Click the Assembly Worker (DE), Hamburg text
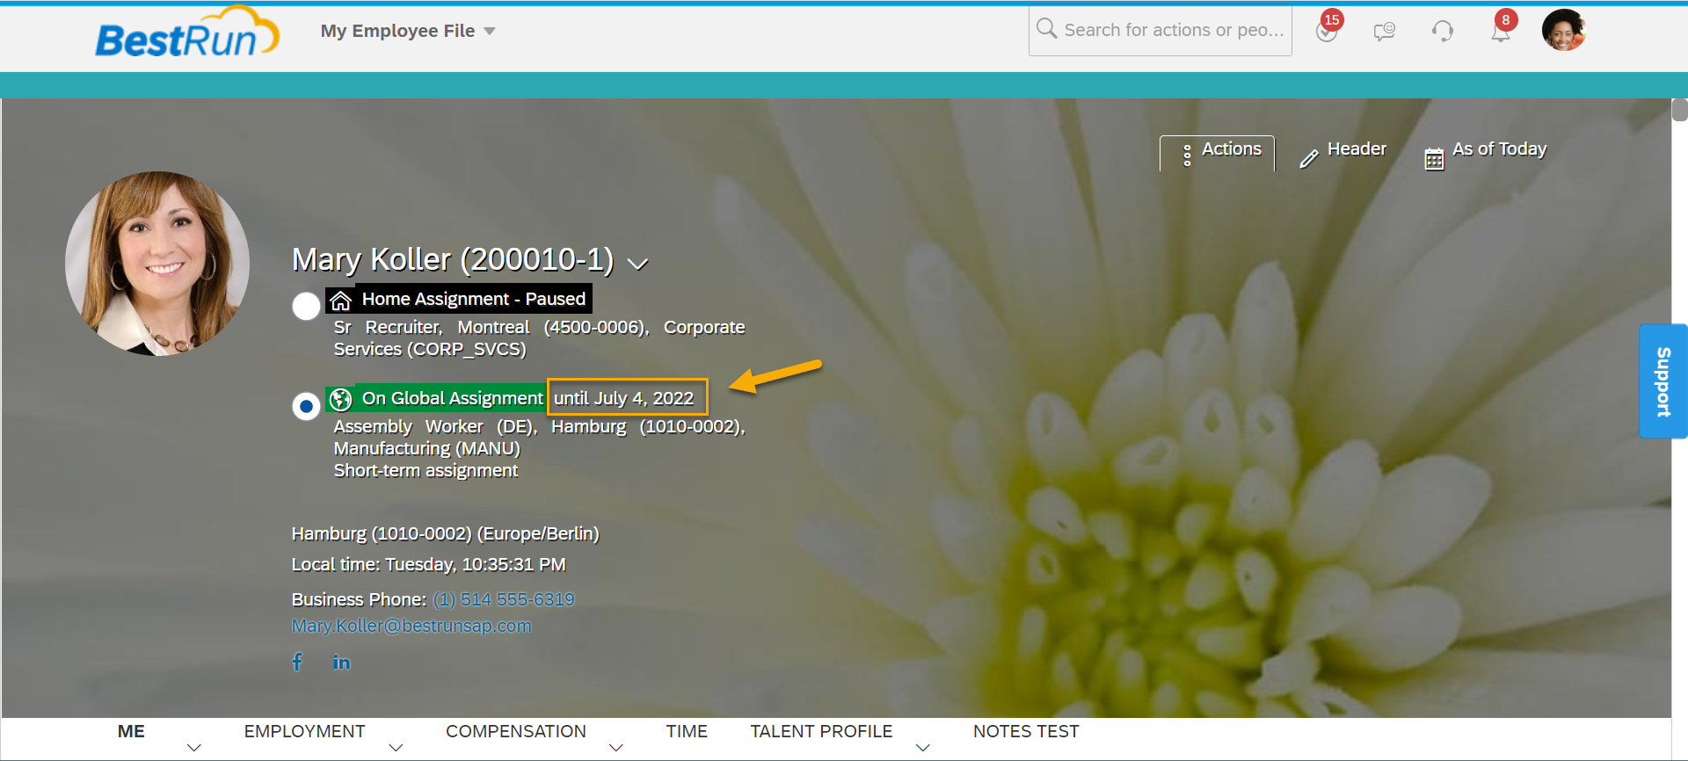 coord(539,438)
